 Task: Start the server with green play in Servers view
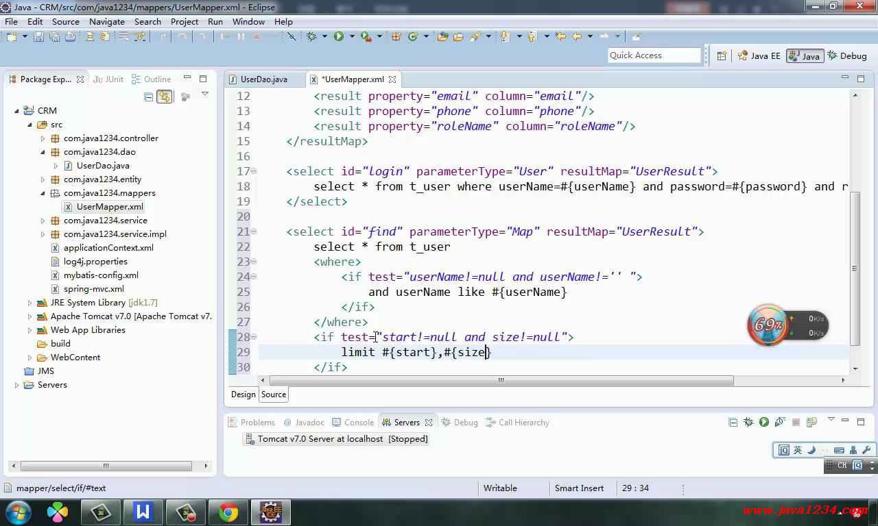(x=764, y=422)
